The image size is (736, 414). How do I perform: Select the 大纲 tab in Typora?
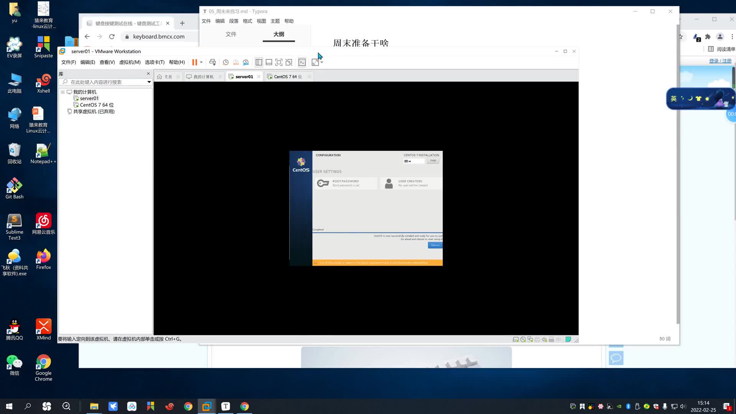[x=279, y=34]
